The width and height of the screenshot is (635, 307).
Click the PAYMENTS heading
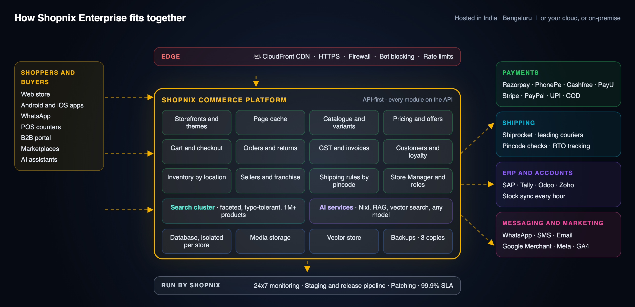521,73
